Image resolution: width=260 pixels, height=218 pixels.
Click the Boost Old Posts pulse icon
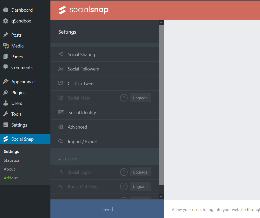(x=61, y=187)
